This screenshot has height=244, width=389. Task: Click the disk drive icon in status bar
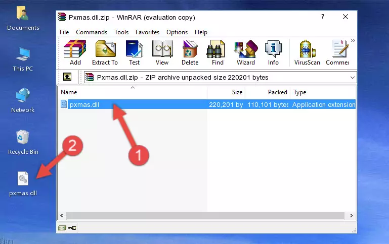[62, 228]
